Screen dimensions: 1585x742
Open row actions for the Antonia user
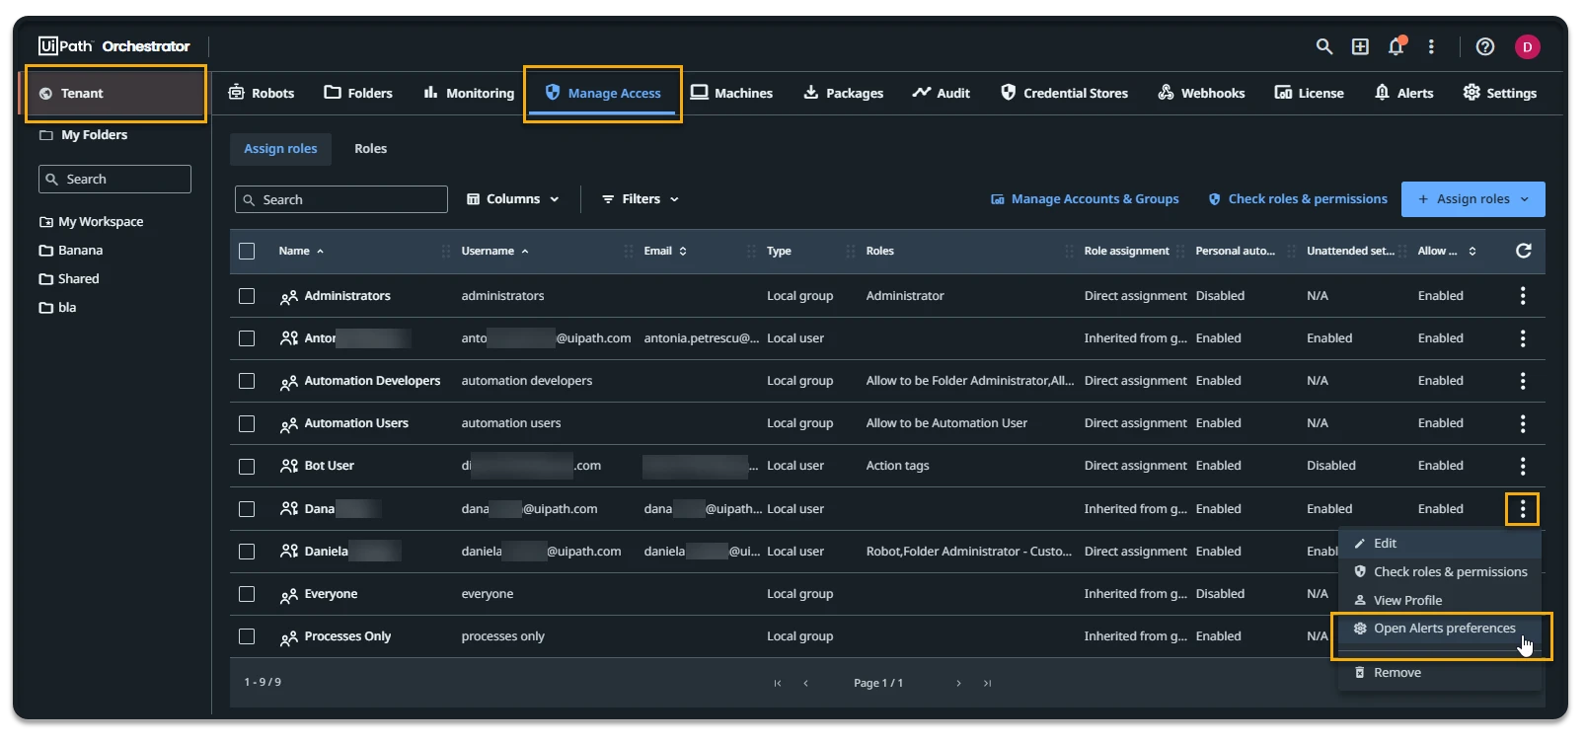pos(1523,338)
